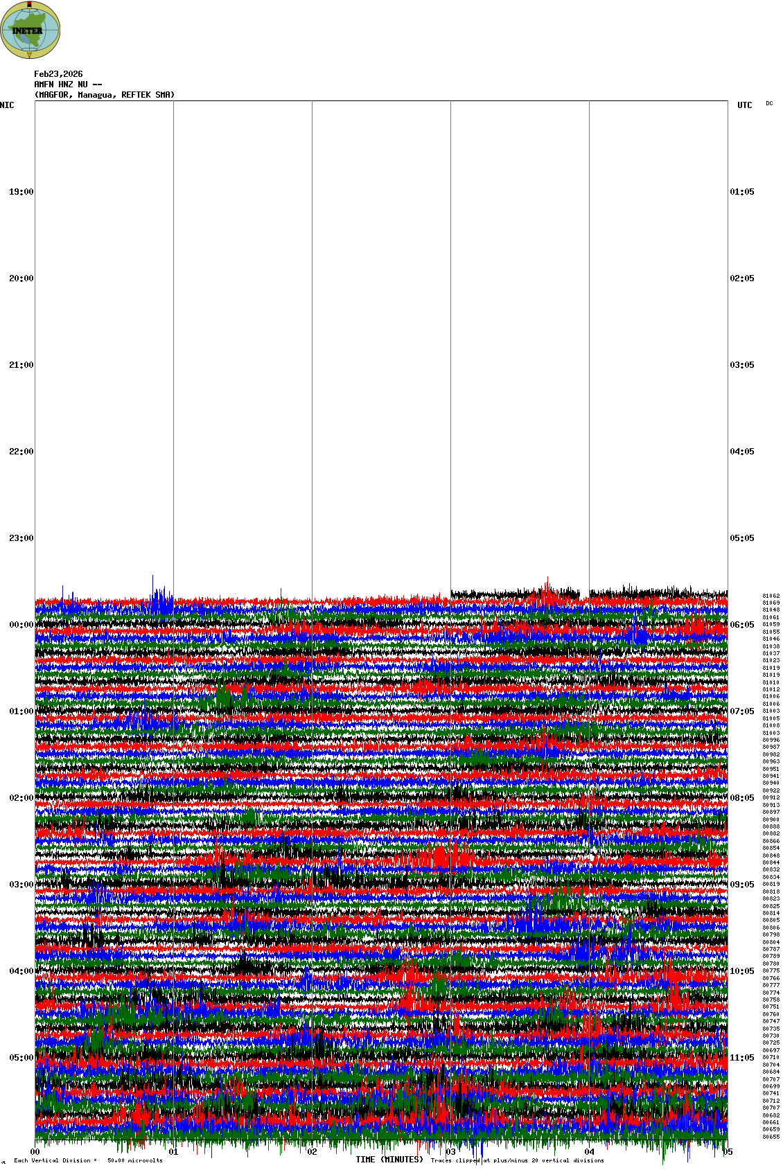This screenshot has width=783, height=1170.
Task: Click the 06:05 UTC time label
Action: (742, 625)
